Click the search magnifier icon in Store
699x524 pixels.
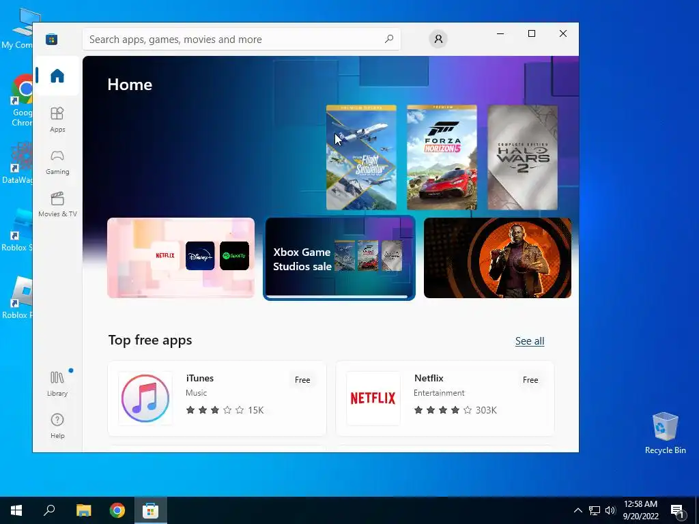tap(388, 39)
